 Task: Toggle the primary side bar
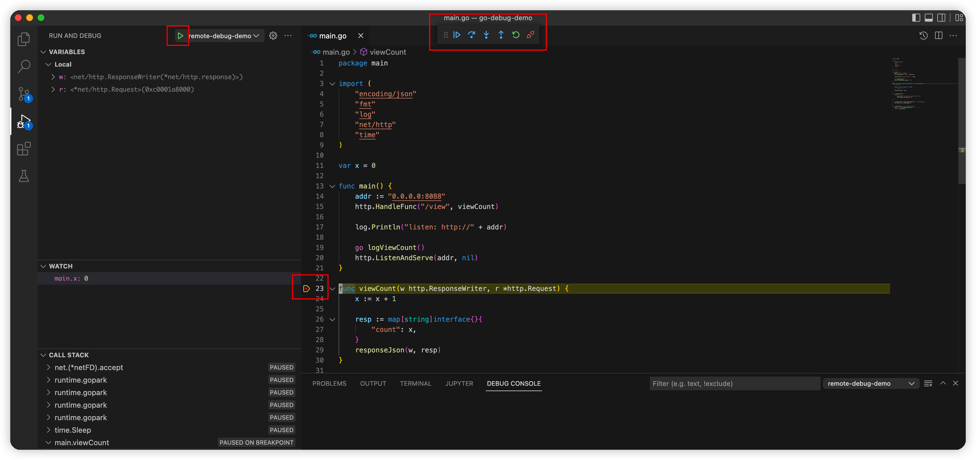tap(916, 17)
